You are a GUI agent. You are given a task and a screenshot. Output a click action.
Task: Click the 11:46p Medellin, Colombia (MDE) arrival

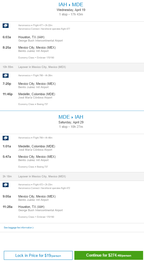click(29, 96)
